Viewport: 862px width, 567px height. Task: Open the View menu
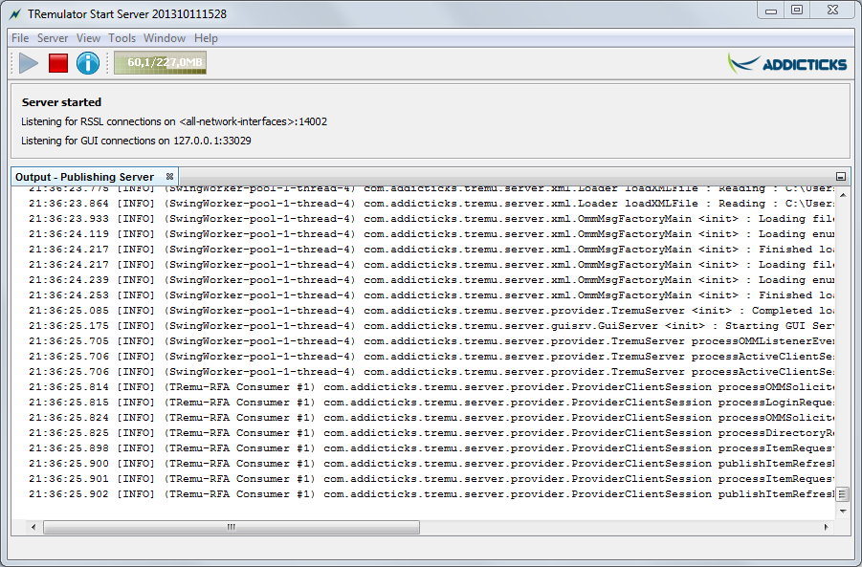click(x=88, y=38)
